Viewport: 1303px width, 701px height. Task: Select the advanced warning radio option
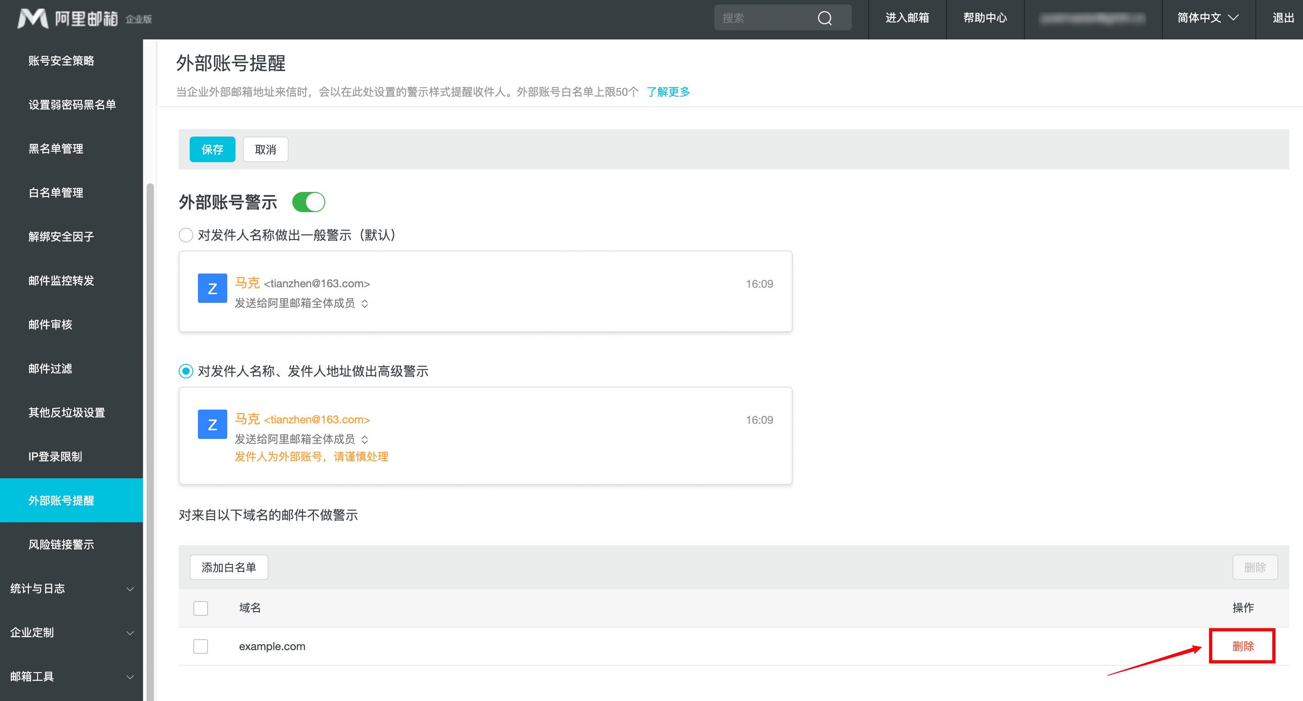[x=186, y=371]
